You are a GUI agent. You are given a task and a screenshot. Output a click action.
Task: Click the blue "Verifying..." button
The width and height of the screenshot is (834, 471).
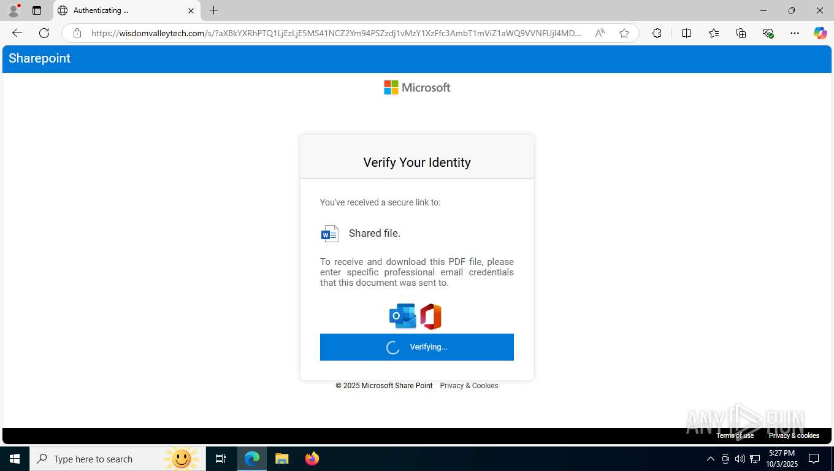pos(417,347)
